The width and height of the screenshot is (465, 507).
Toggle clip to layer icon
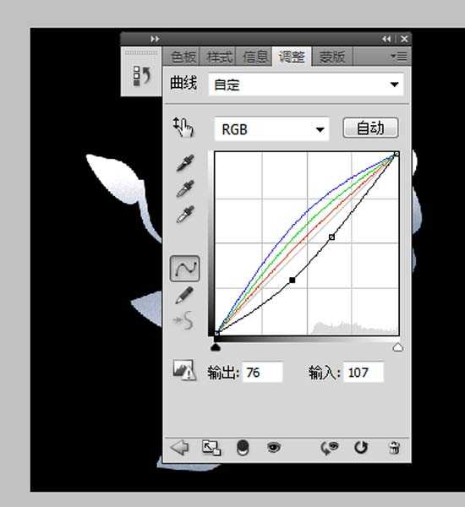pos(243,448)
